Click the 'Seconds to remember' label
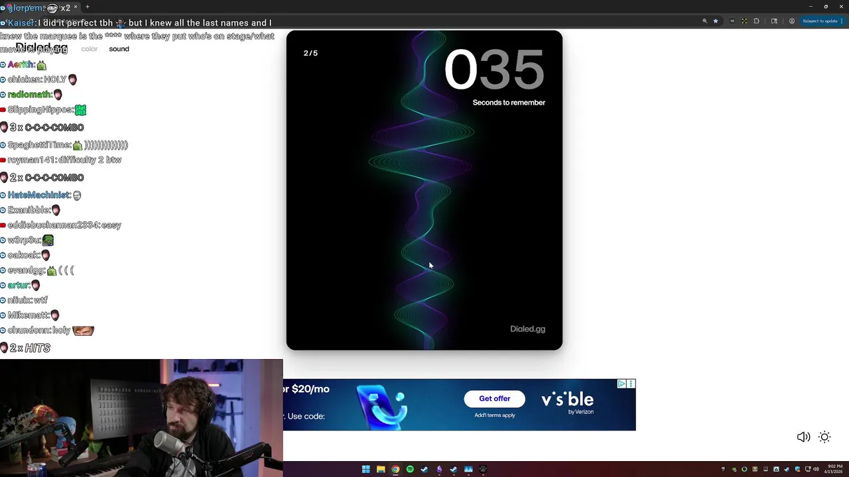 pyautogui.click(x=509, y=103)
